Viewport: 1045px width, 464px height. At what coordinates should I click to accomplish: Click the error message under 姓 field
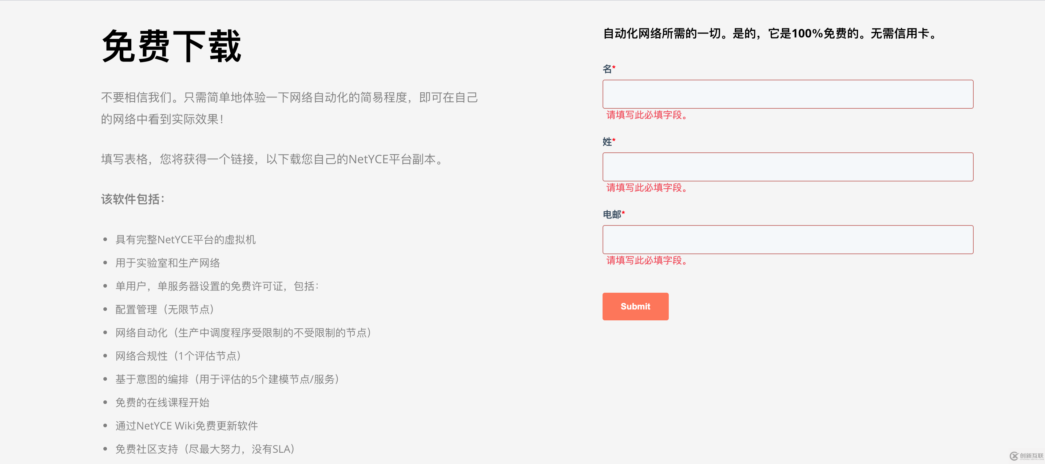tap(646, 188)
